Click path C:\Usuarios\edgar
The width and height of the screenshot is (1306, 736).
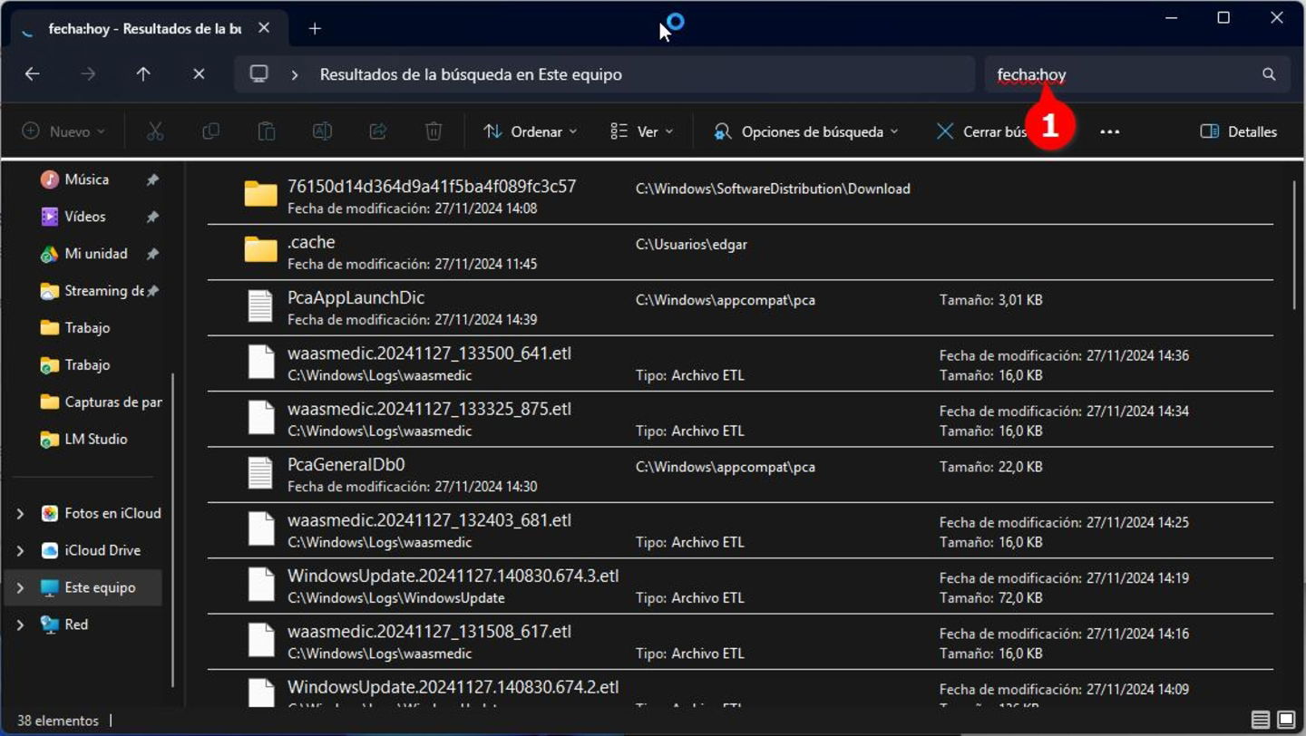[x=691, y=245]
